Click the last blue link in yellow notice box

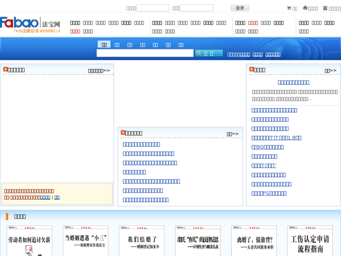57,197
